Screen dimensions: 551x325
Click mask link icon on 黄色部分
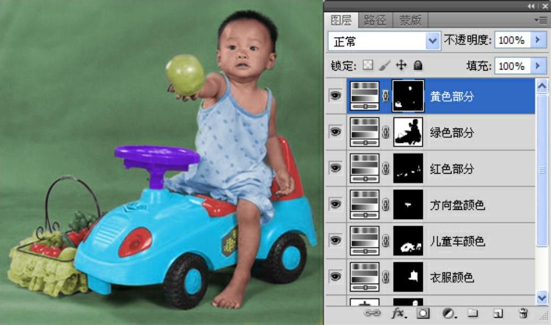pyautogui.click(x=386, y=96)
